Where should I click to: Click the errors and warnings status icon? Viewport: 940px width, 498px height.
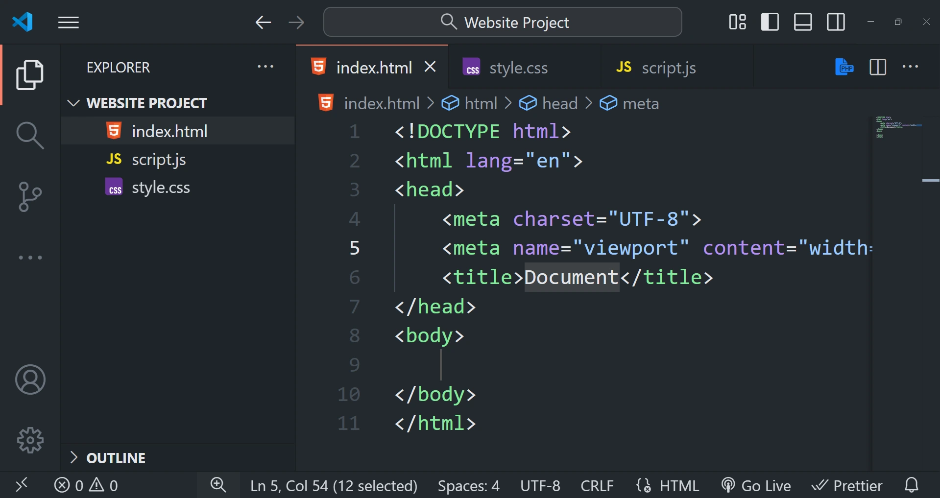pos(86,485)
